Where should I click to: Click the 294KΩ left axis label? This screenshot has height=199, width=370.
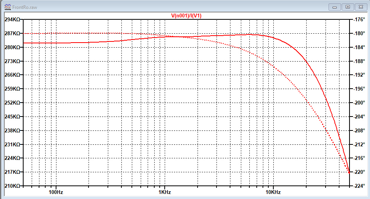tap(12, 20)
